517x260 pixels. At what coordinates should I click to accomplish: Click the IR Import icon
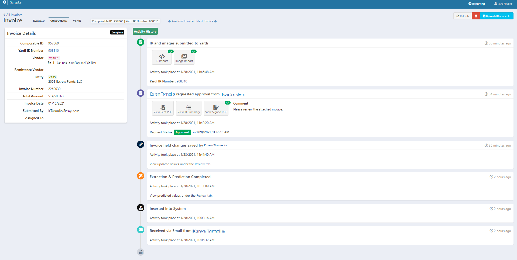[162, 57]
